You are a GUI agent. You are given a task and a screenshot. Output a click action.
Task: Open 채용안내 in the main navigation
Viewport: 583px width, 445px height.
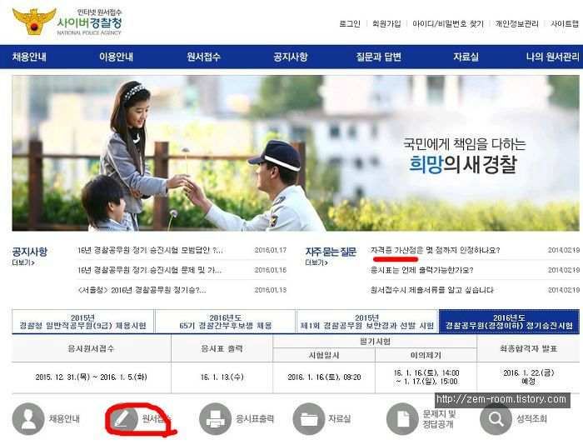pos(29,57)
